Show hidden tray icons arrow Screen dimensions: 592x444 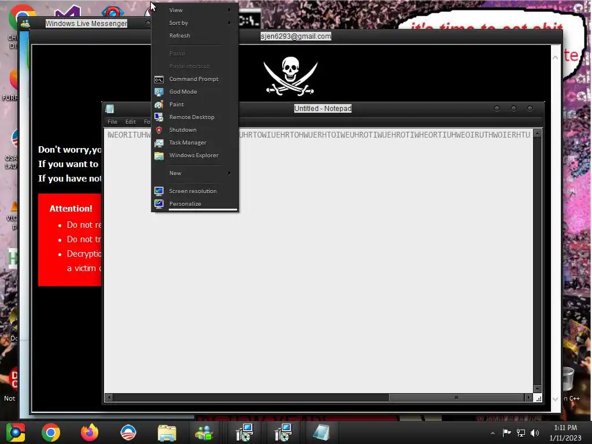[x=493, y=433]
